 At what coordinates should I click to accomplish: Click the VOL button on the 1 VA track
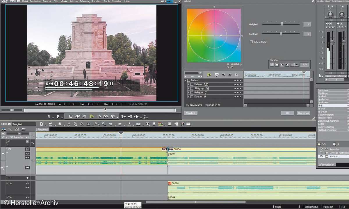(x=27, y=158)
